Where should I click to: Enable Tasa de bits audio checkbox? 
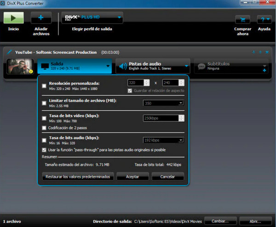[x=44, y=140]
